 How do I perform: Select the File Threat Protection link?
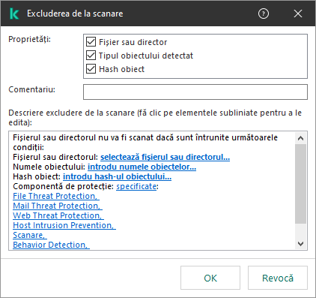[x=56, y=196]
